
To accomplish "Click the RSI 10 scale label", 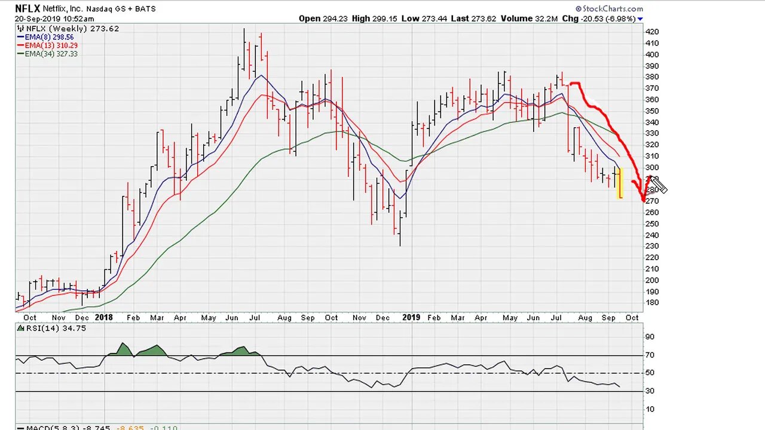I will click(x=650, y=409).
